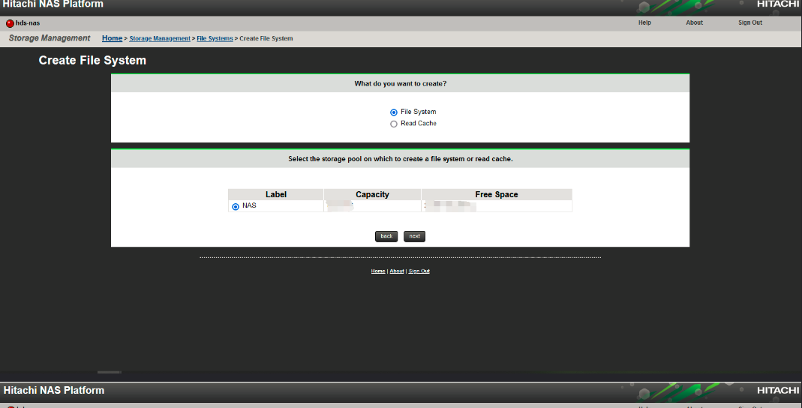The image size is (802, 408).
Task: Click Sign Out in the top bar
Action: tap(749, 22)
